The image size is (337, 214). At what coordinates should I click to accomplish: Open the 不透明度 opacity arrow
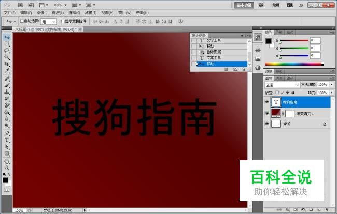point(332,85)
